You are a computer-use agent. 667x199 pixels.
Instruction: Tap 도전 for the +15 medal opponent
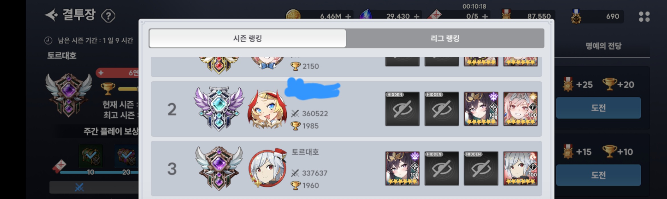pyautogui.click(x=598, y=175)
